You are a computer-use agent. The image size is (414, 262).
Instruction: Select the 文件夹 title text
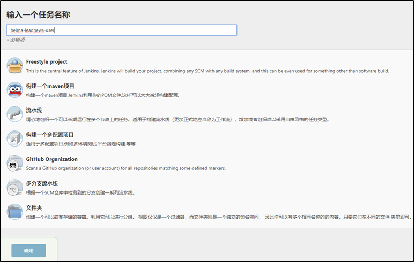point(34,208)
